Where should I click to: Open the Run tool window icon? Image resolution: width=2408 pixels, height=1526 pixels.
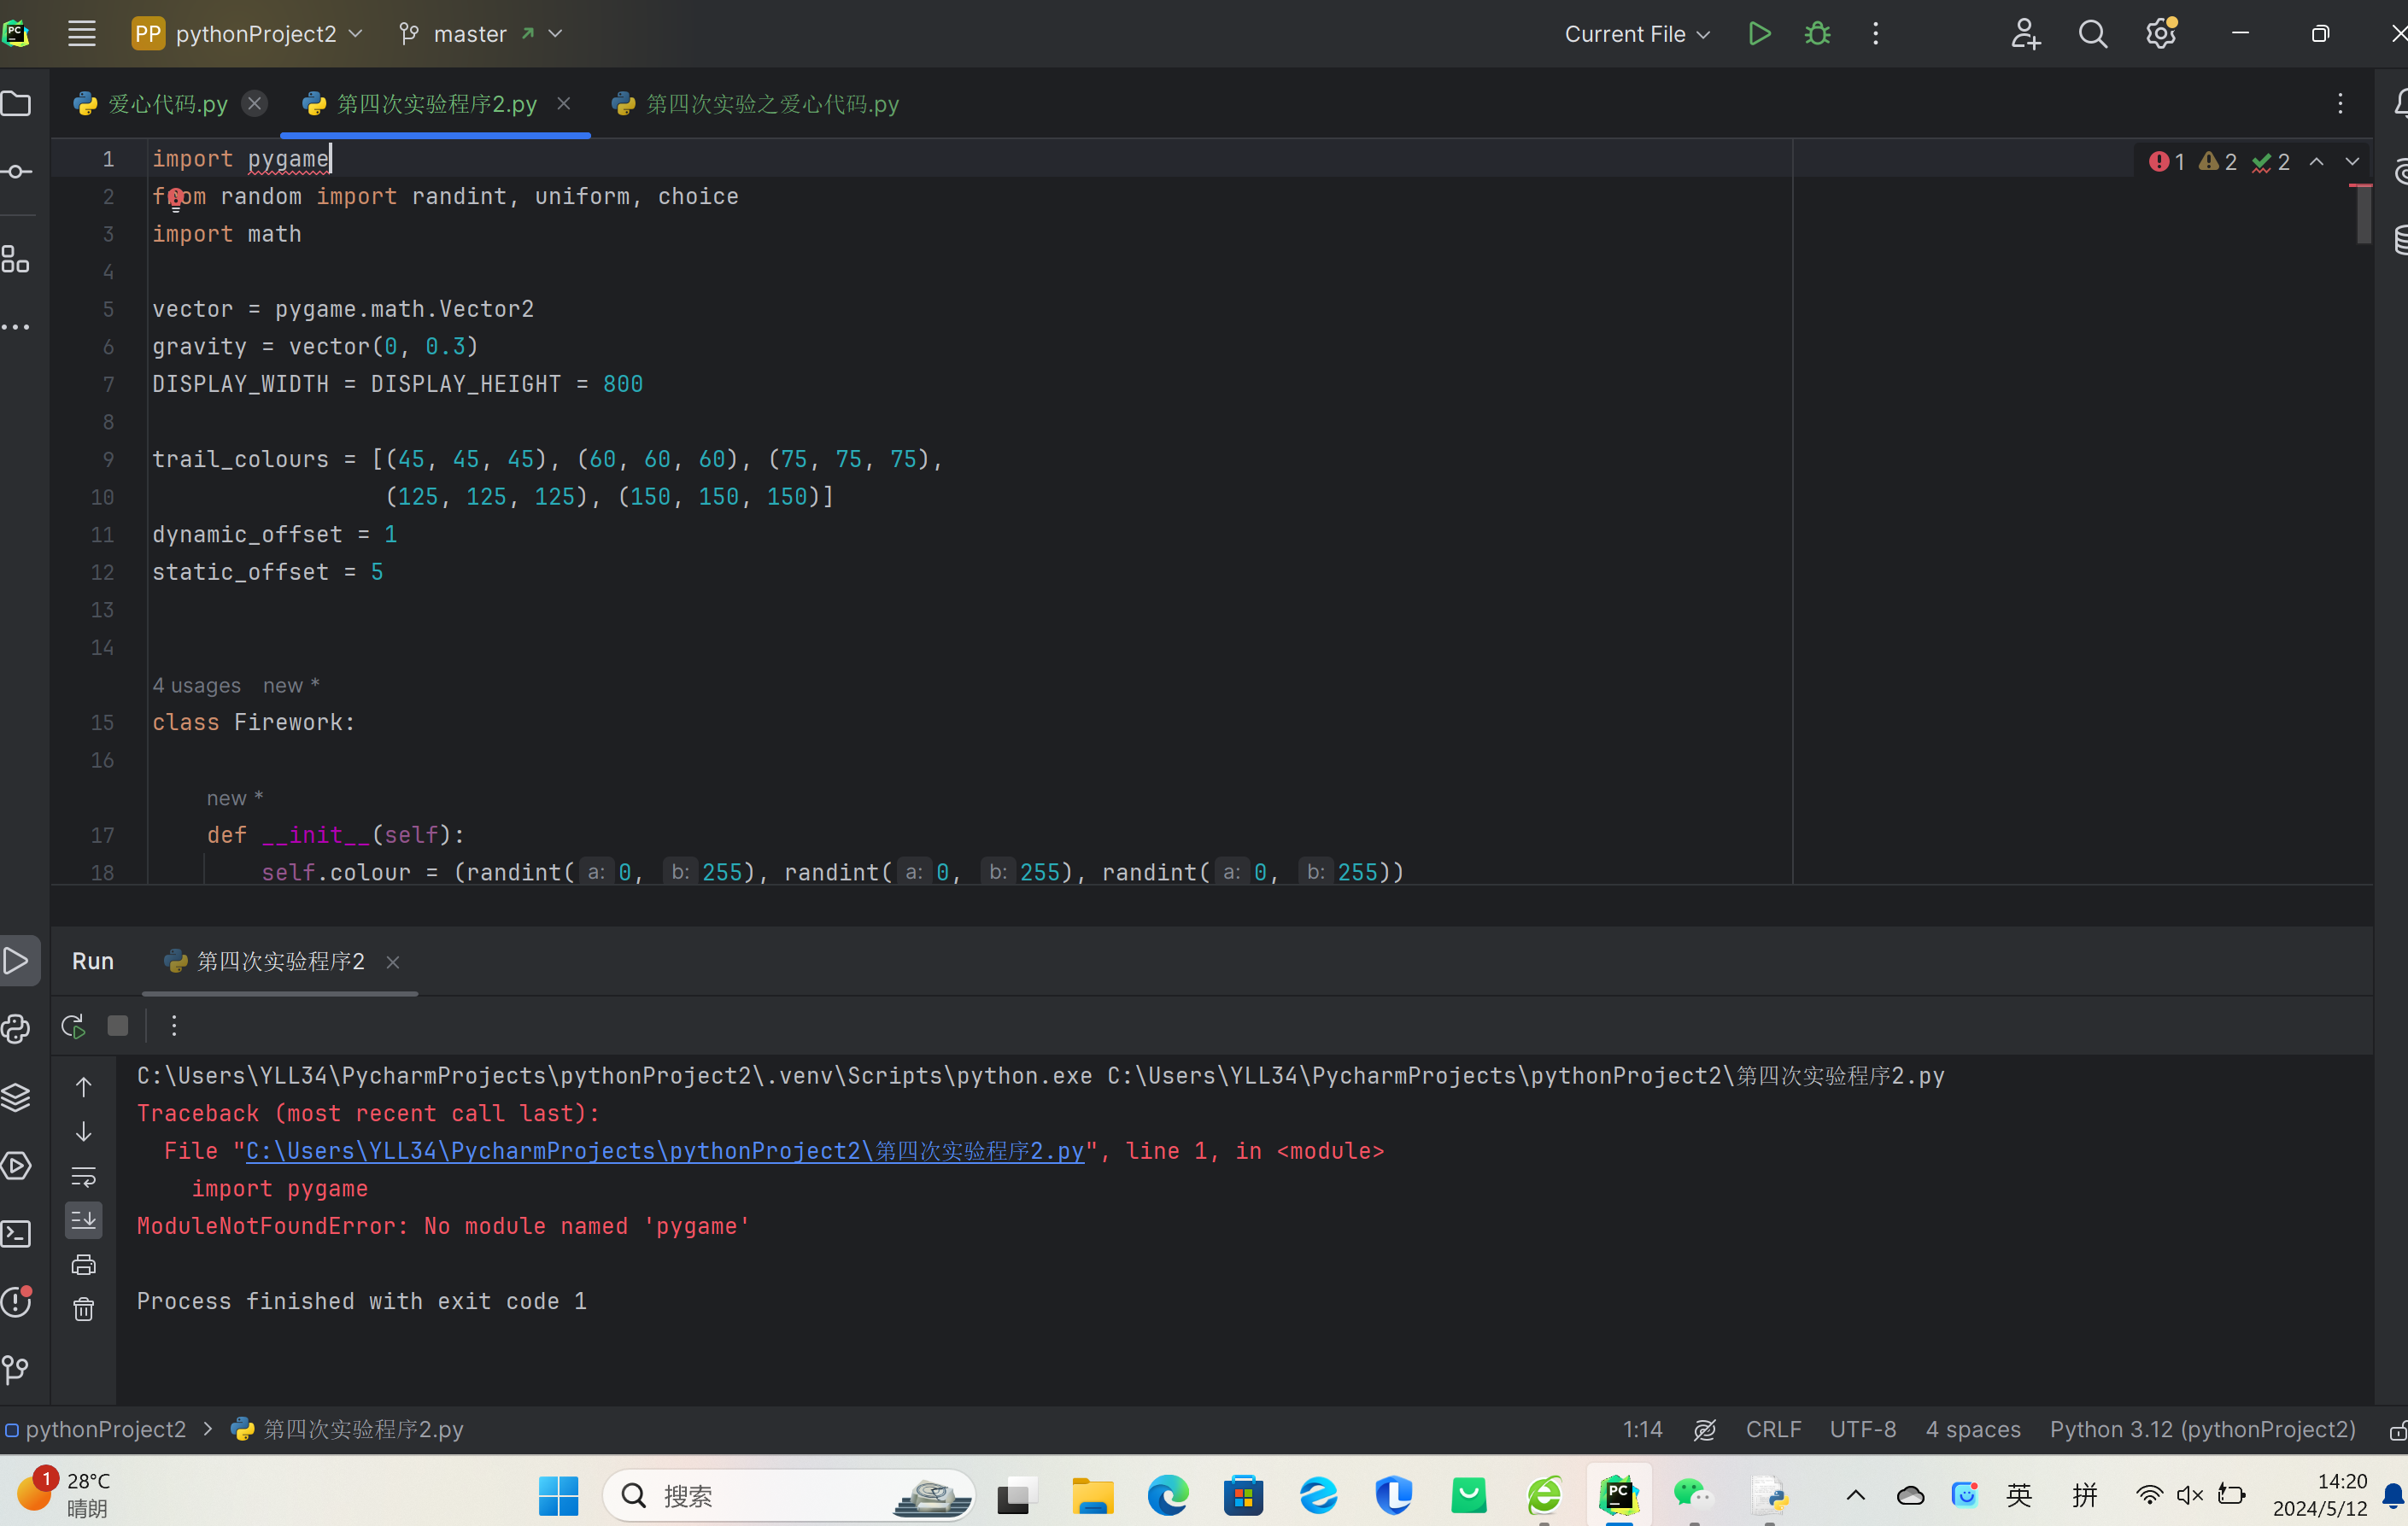(16, 961)
